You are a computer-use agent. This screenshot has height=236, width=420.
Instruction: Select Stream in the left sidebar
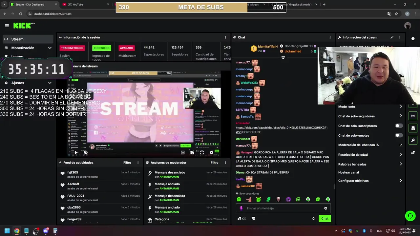28,39
